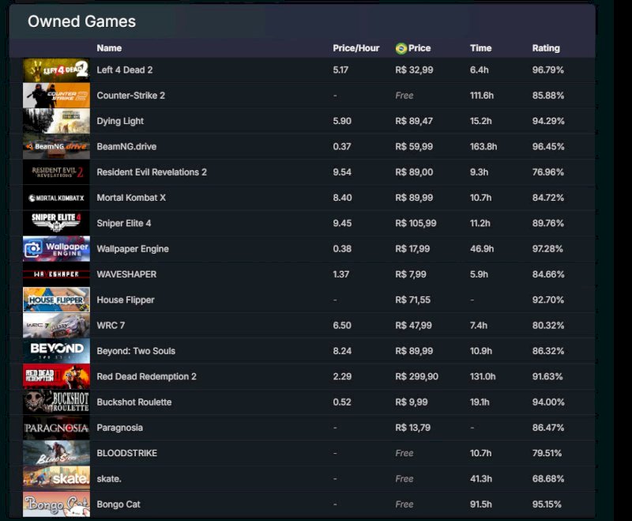The height and width of the screenshot is (521, 632).
Task: Open the Red Dead Redemption 2 name
Action: tap(146, 376)
